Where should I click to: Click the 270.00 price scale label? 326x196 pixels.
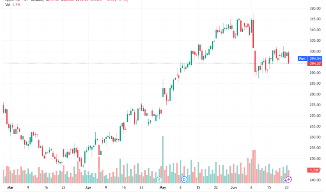click(x=315, y=116)
